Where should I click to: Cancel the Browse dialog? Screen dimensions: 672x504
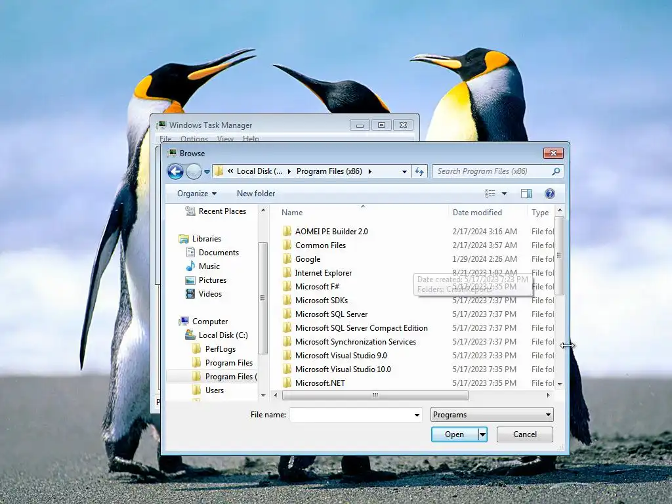coord(524,434)
